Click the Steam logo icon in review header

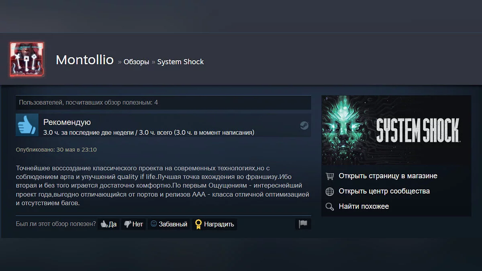[x=304, y=125]
